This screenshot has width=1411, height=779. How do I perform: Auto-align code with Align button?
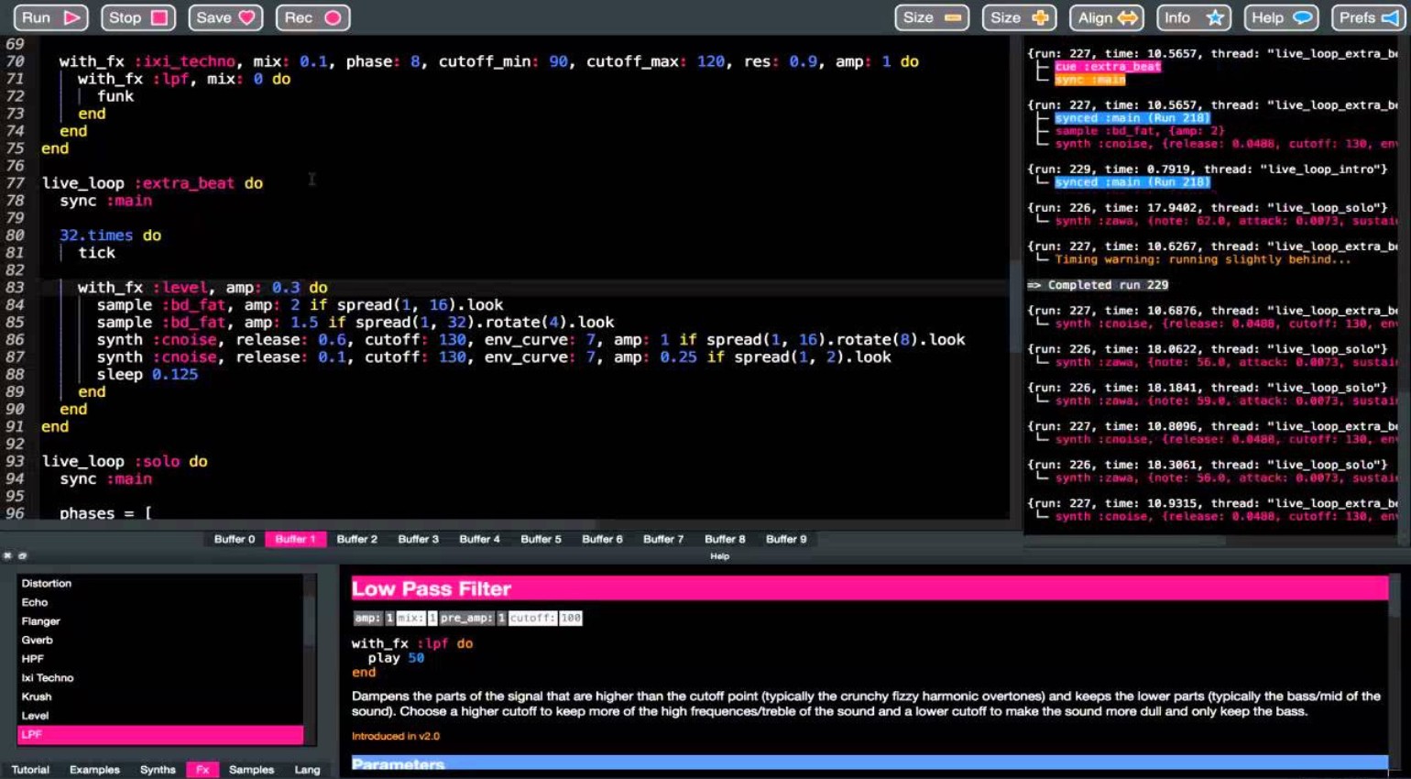[x=1106, y=17]
